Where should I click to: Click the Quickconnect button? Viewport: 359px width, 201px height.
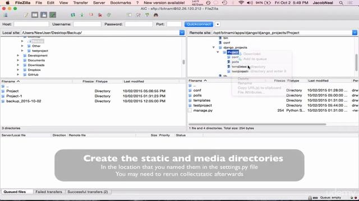coord(199,24)
